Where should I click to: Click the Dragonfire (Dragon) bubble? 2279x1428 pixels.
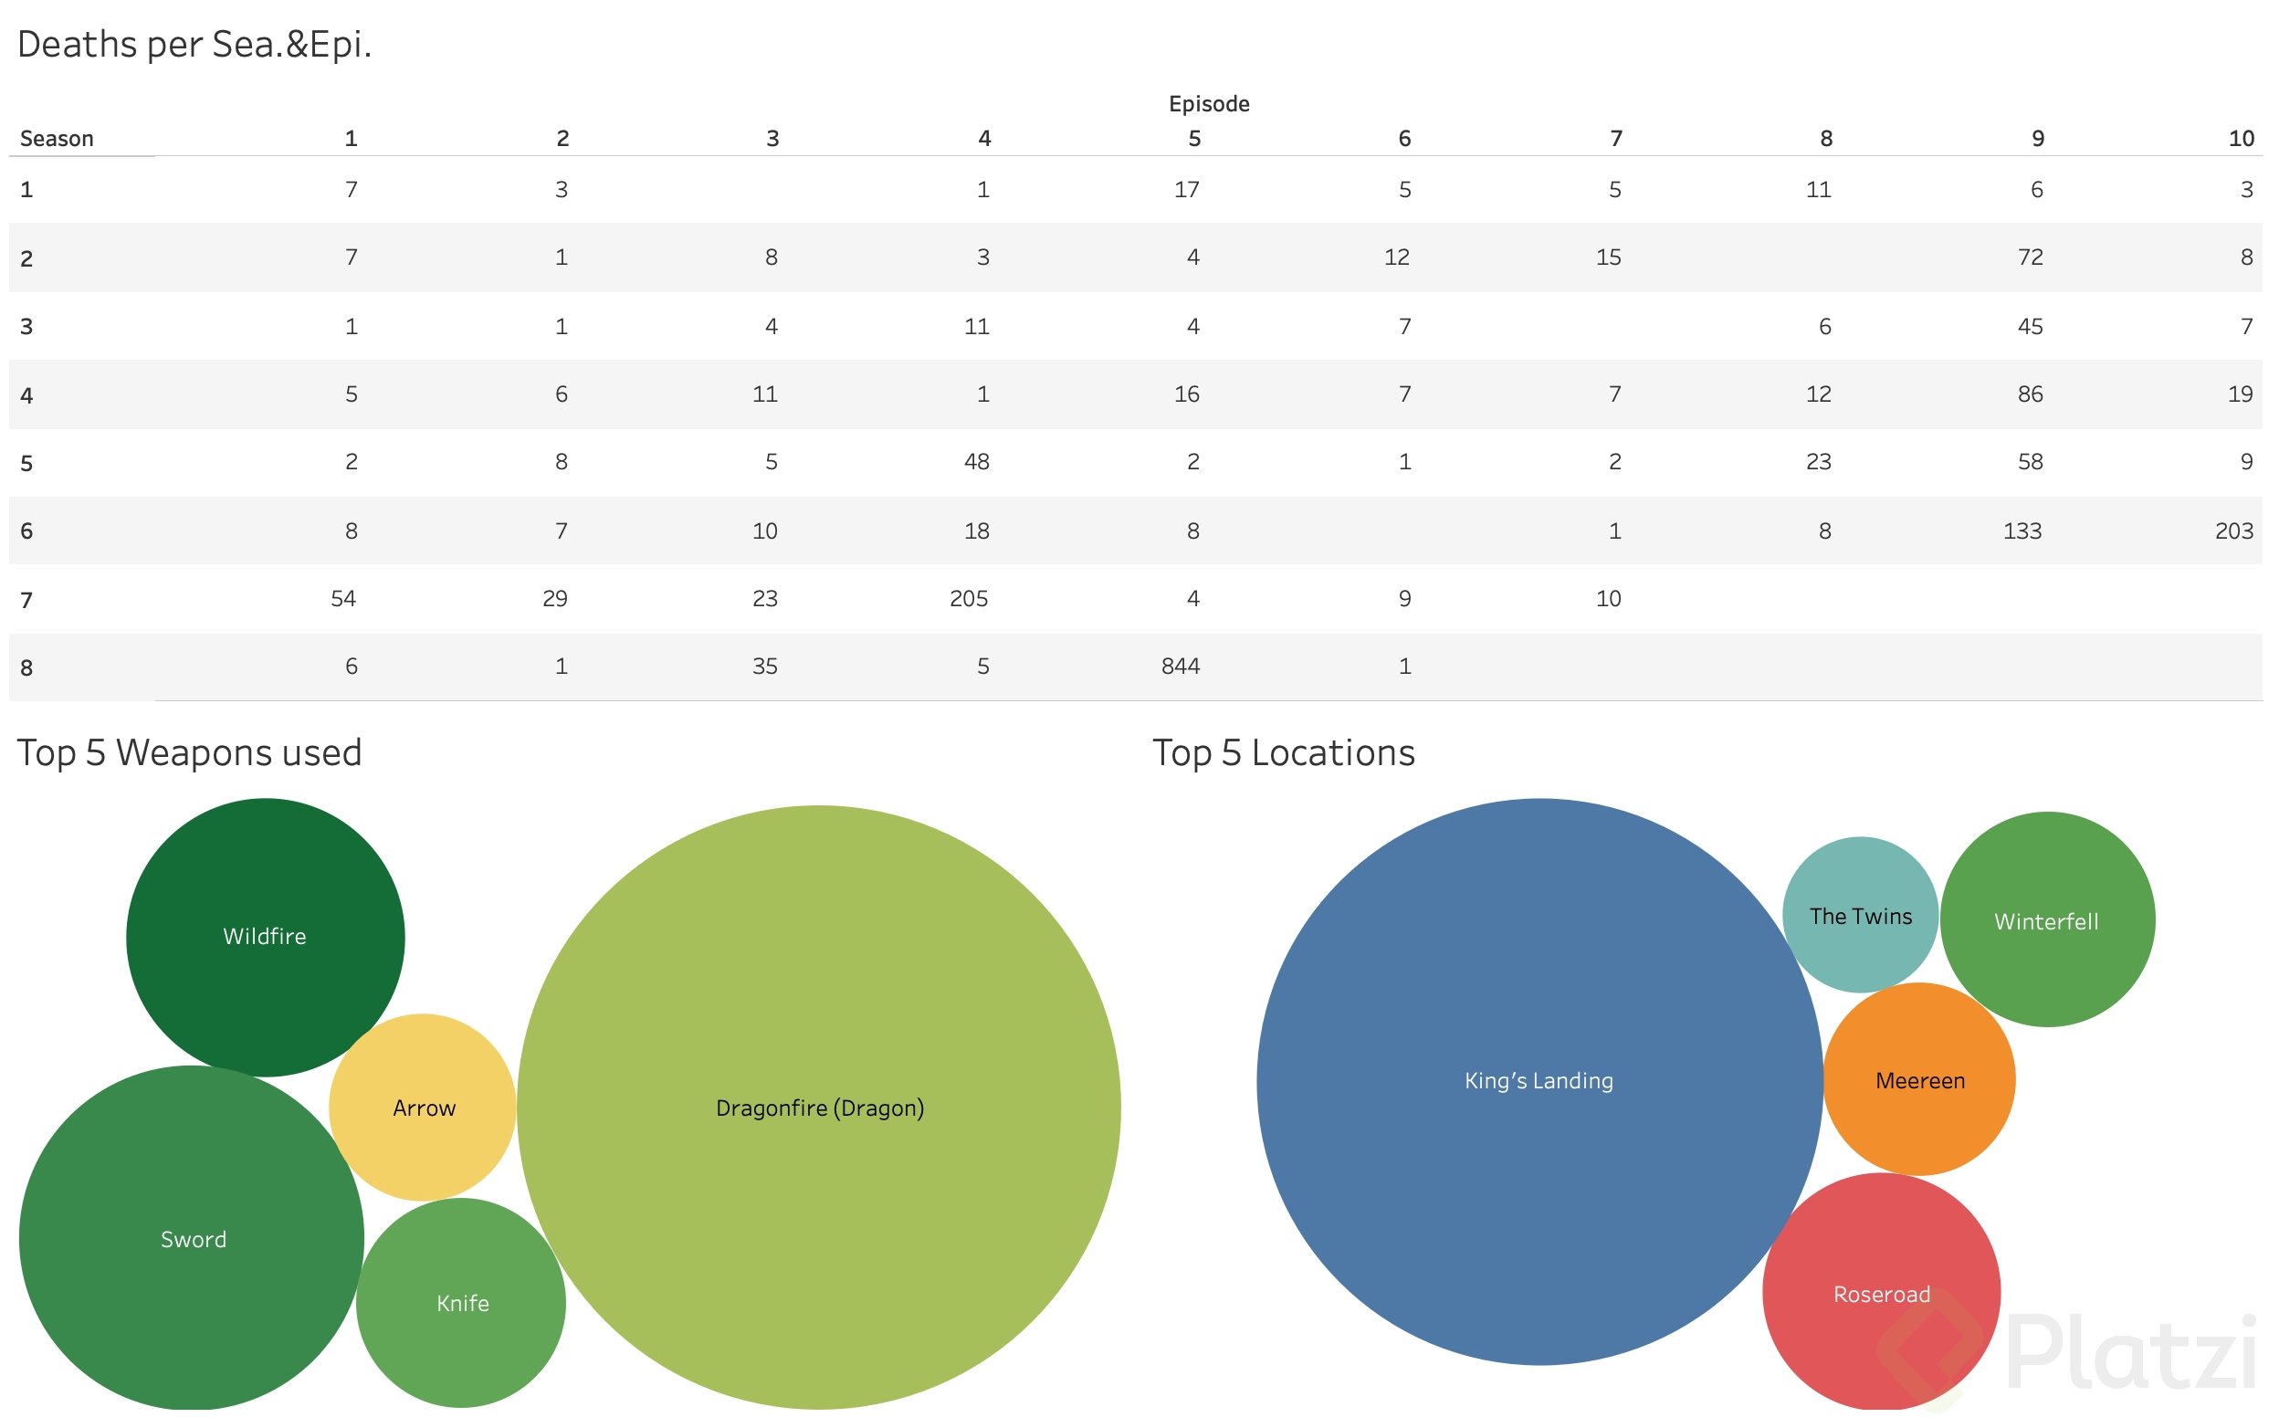point(819,1107)
